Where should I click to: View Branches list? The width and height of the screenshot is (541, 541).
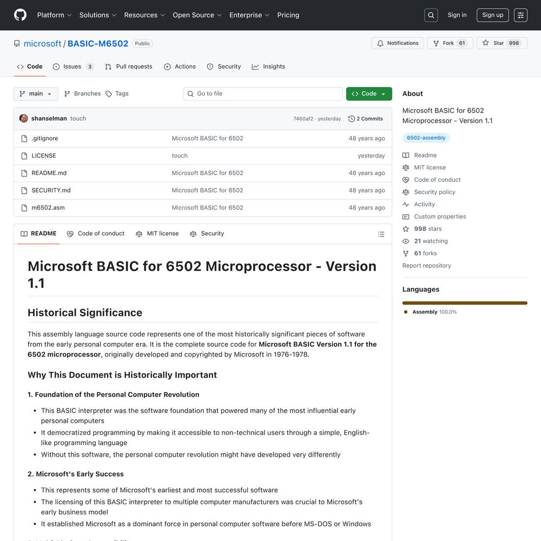82,94
